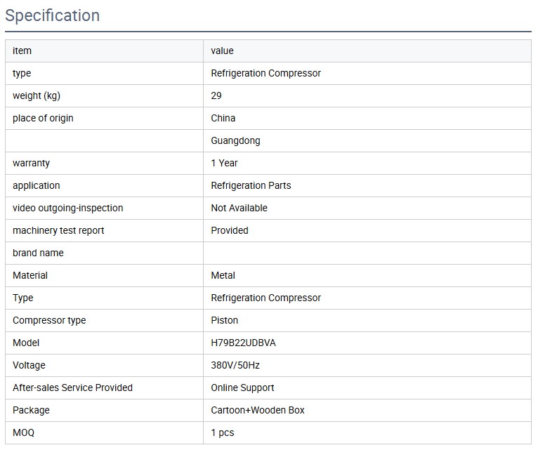538x450 pixels.
Task: Click the Cartoon+Wooden Box package value
Action: 258,410
